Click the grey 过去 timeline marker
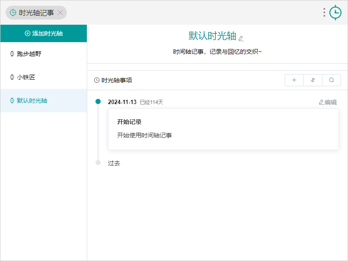This screenshot has height=261, width=348. (98, 163)
